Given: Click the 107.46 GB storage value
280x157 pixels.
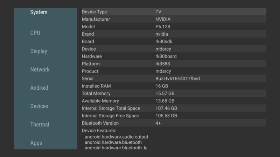Looking at the screenshot, I should tap(166, 109).
